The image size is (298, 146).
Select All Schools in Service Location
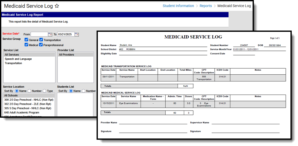pos(29,95)
